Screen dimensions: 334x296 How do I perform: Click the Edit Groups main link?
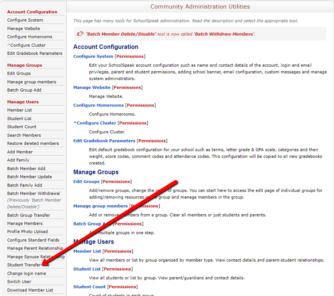pos(86,182)
